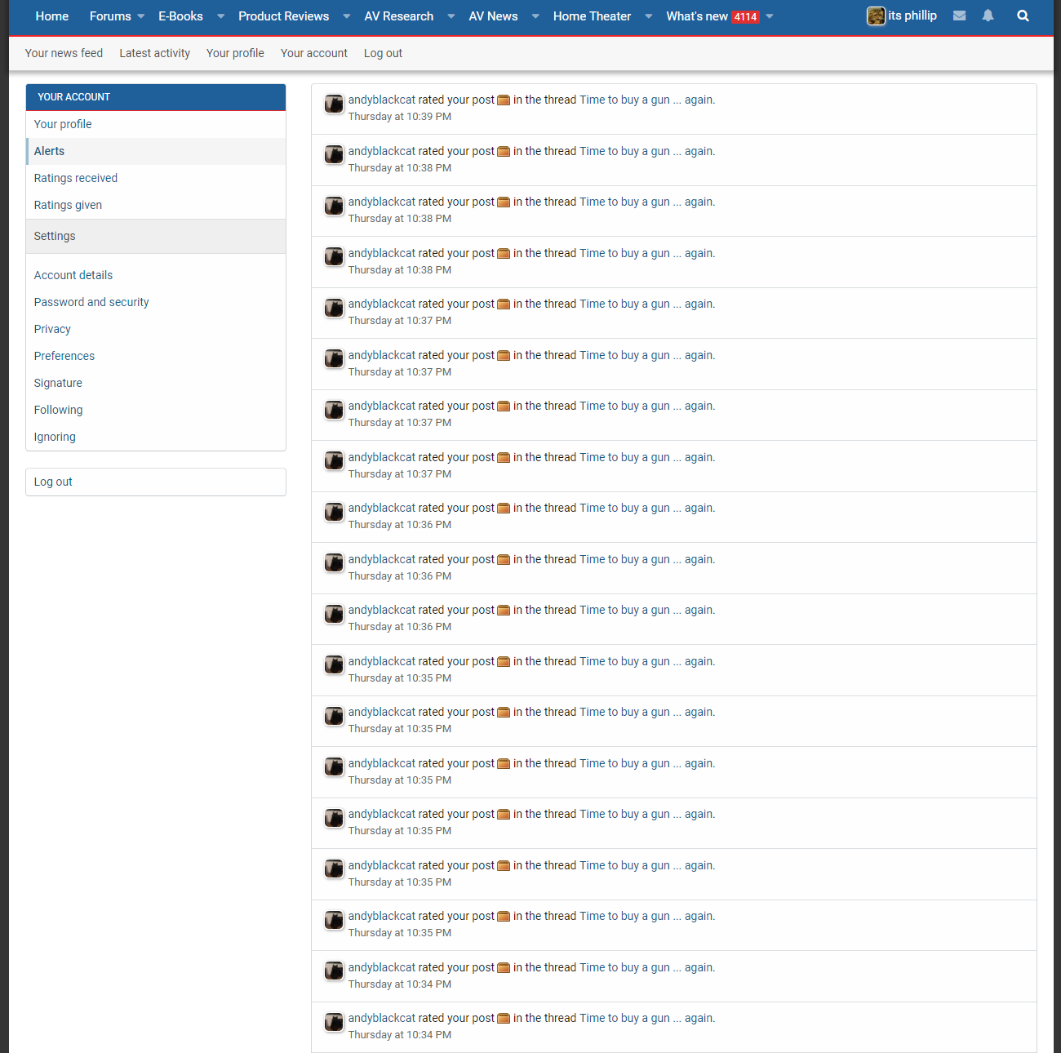Click its phillip user avatar
1061x1053 pixels.
pyautogui.click(x=876, y=16)
